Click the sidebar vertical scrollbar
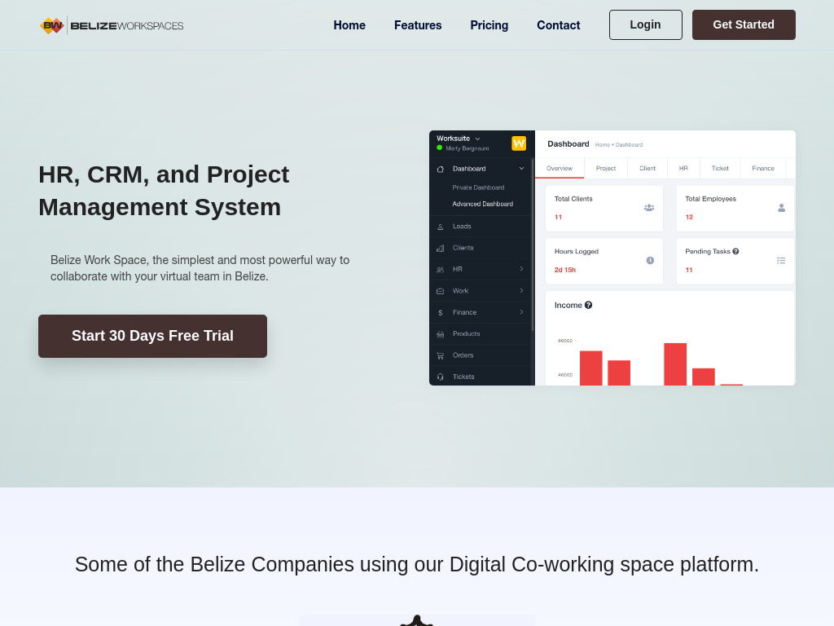Image resolution: width=834 pixels, height=626 pixels. (x=533, y=245)
